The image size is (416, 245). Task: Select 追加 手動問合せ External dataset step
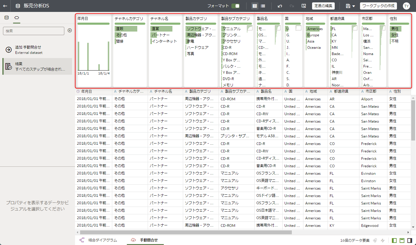(x=37, y=50)
